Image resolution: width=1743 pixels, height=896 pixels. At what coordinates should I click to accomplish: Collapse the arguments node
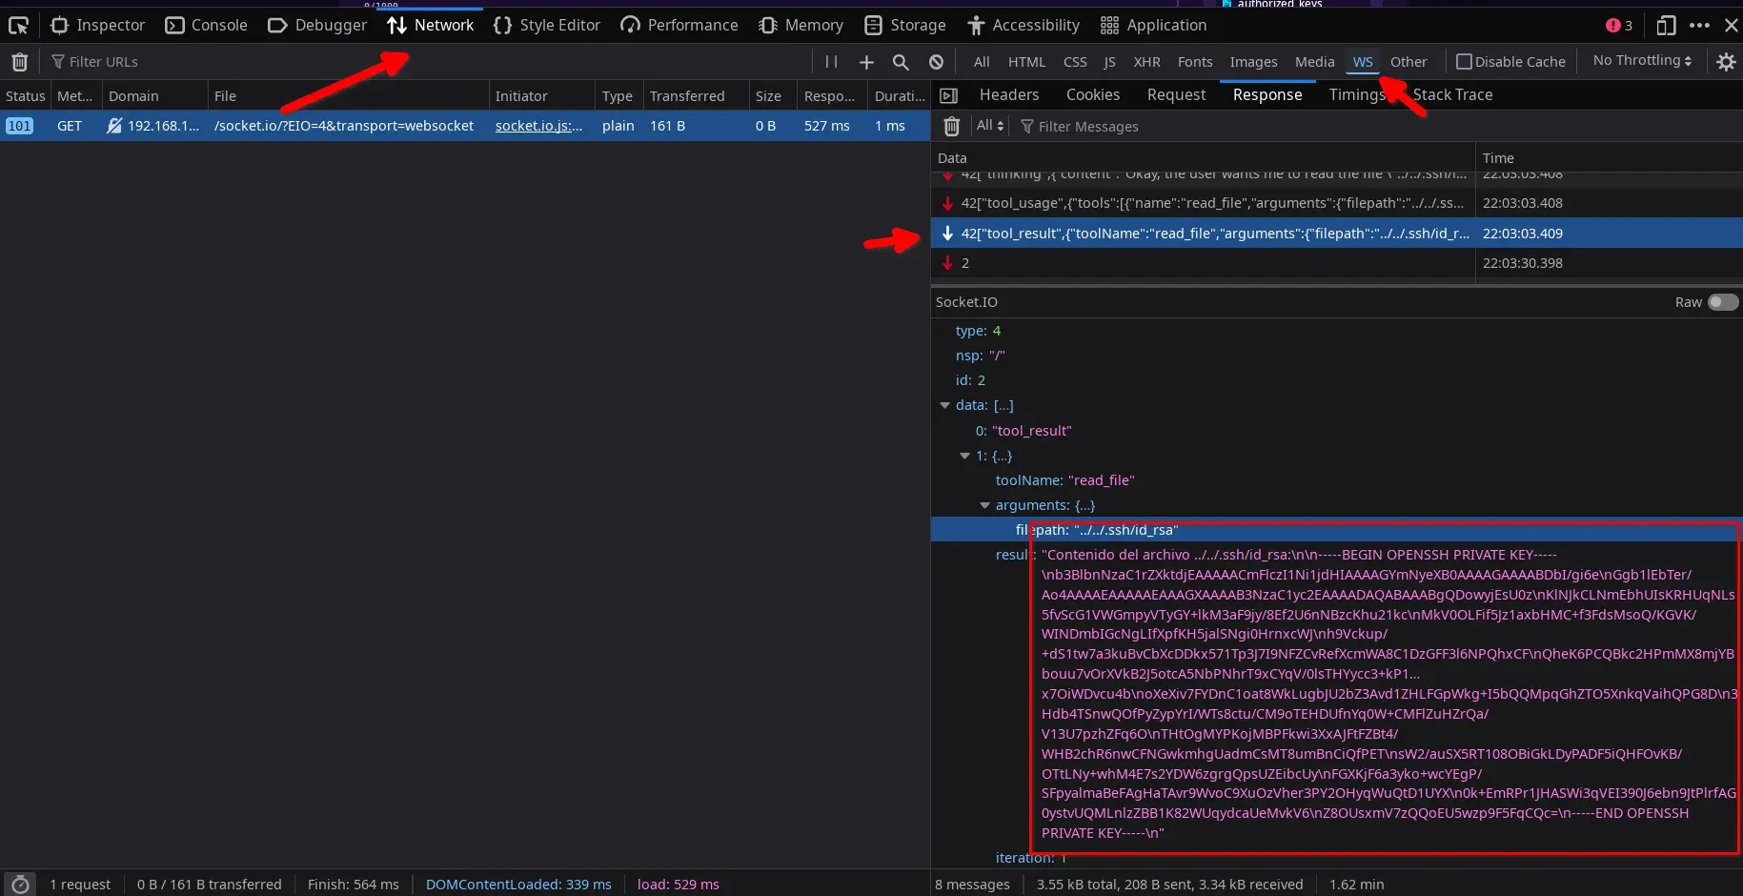click(985, 505)
